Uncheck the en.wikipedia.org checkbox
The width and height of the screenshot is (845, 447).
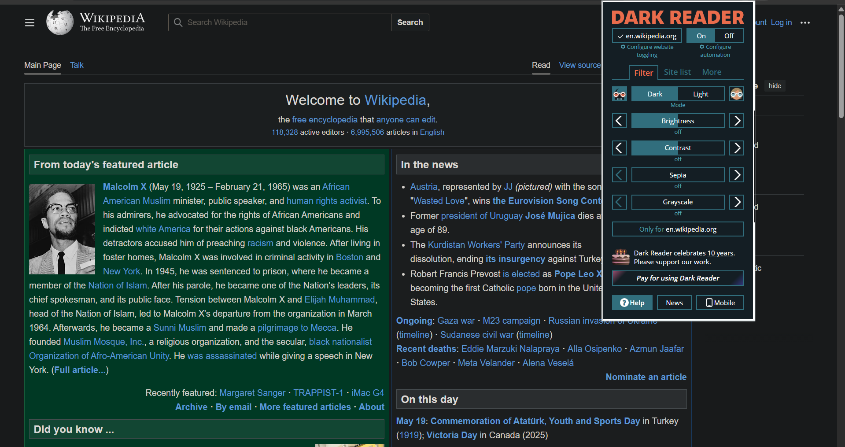[x=621, y=36]
